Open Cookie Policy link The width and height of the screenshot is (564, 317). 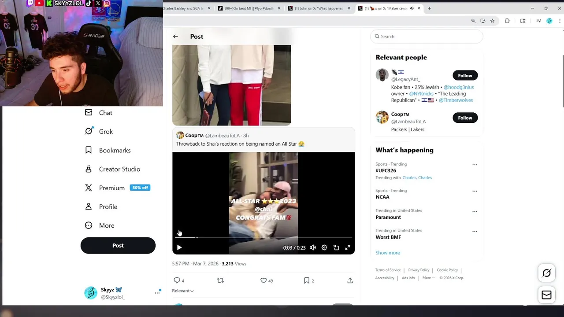[447, 270]
